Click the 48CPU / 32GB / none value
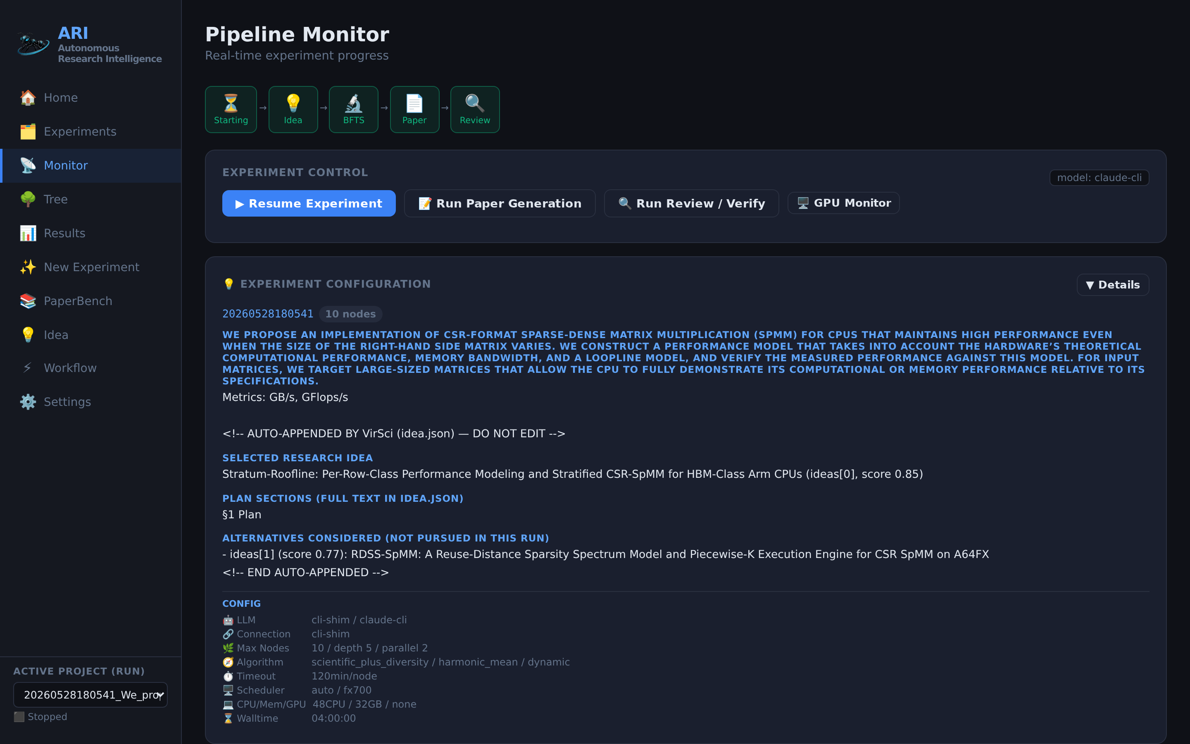 [x=364, y=704]
